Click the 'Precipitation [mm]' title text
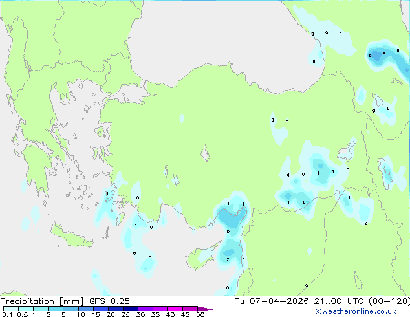The image size is (410, 317). coord(42,301)
